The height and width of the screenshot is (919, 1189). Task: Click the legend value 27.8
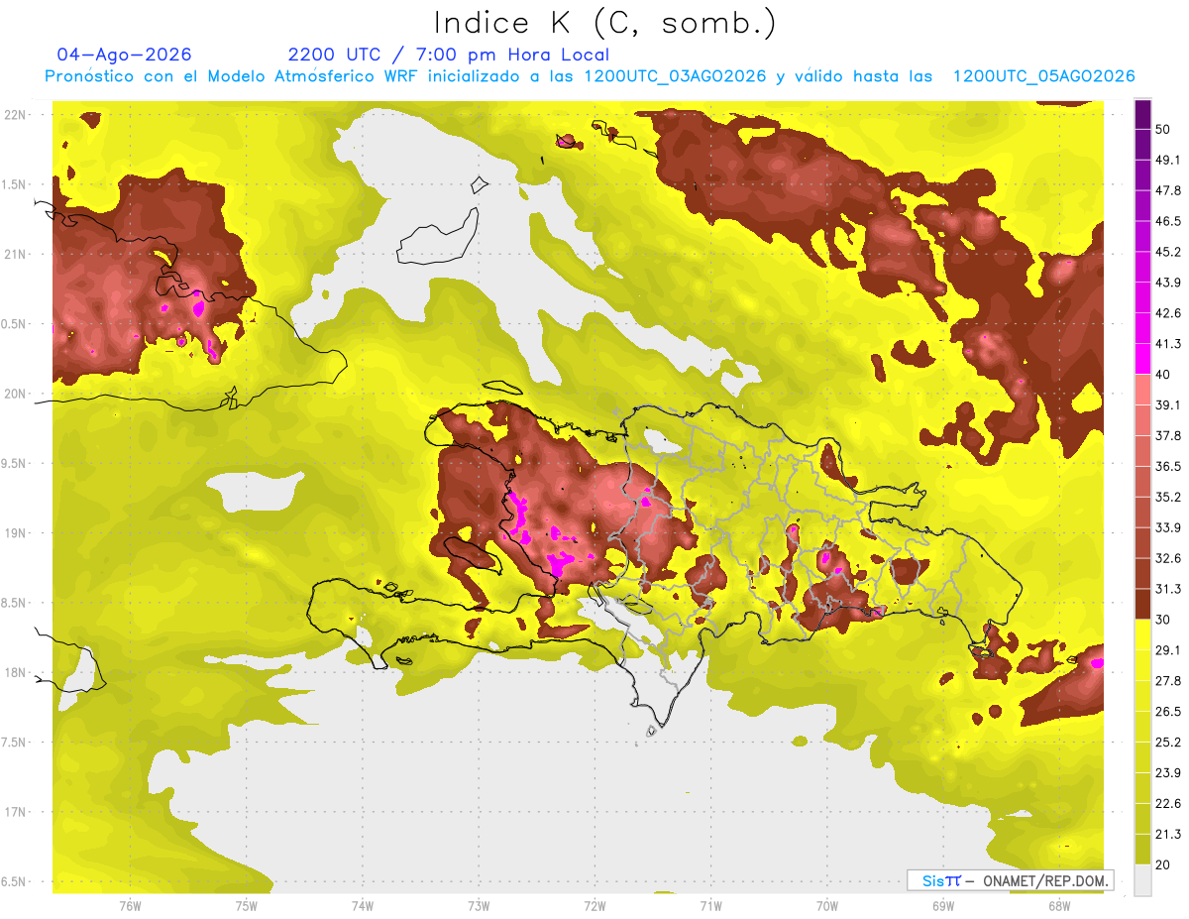[x=1168, y=681]
